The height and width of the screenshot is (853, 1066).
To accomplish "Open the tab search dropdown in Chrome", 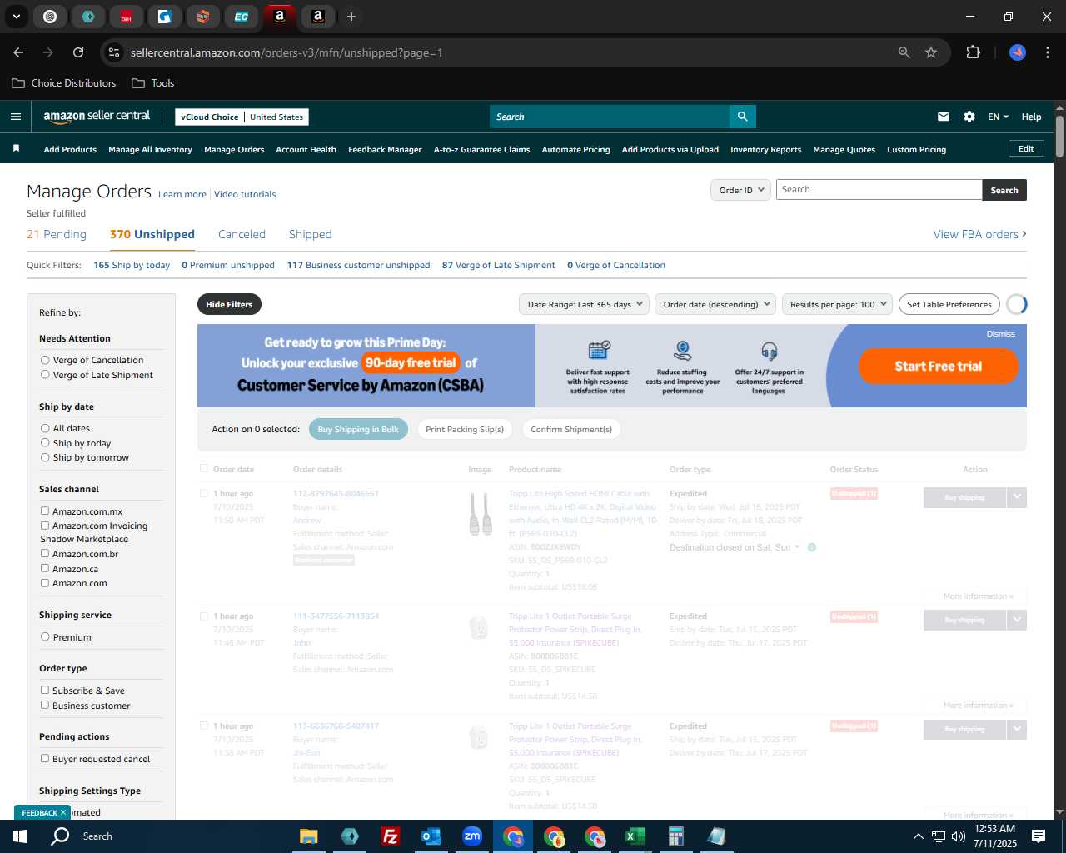I will (16, 17).
